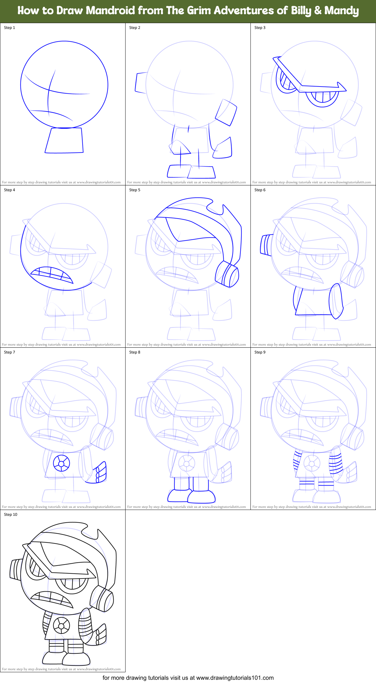
Task: Click the 'Step 7' label
Action: 9,352
